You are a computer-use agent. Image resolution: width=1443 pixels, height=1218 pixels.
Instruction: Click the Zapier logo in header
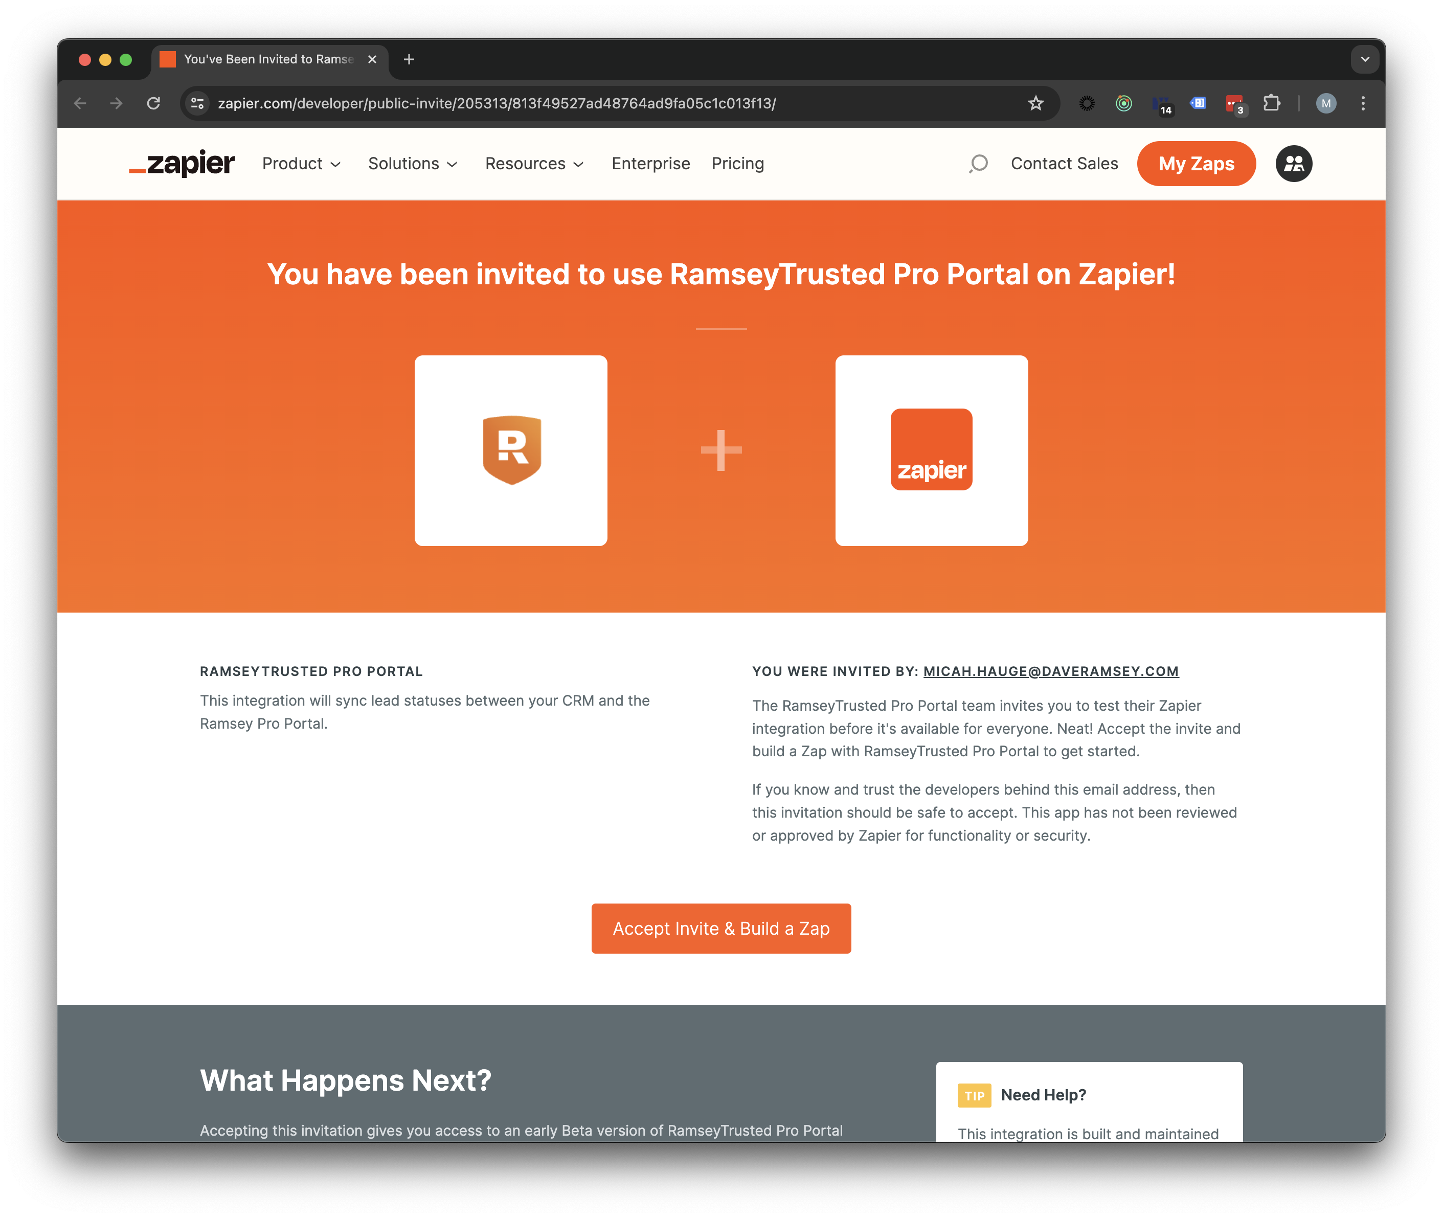182,164
